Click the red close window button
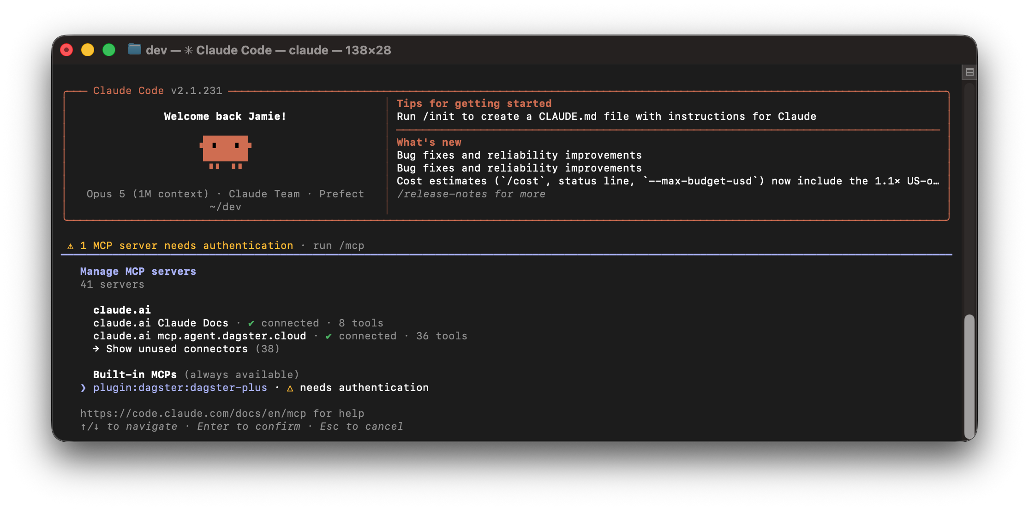The height and width of the screenshot is (510, 1029). click(x=67, y=50)
